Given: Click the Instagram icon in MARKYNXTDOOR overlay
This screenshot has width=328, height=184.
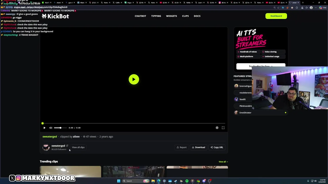Looking at the screenshot, I should 18,178.
